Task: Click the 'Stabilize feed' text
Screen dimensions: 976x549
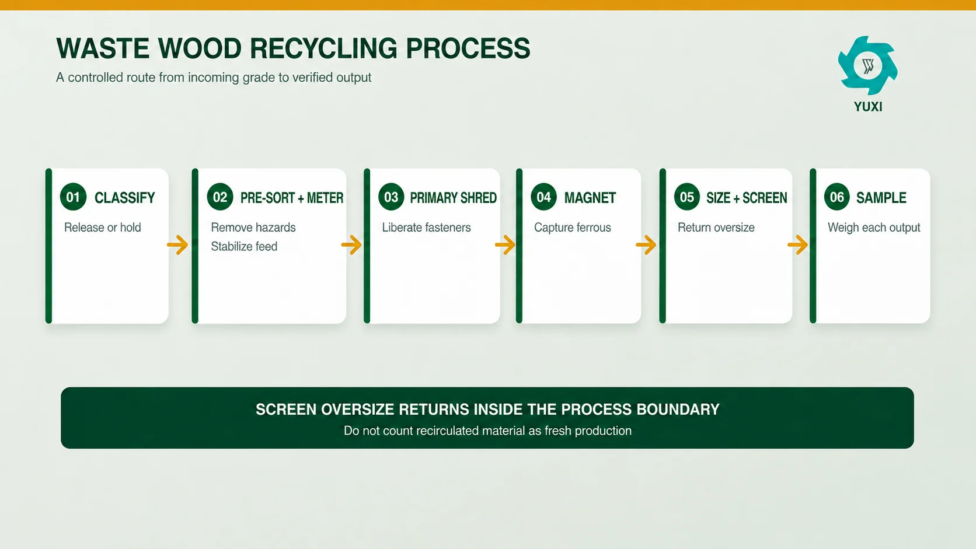Action: (x=244, y=246)
